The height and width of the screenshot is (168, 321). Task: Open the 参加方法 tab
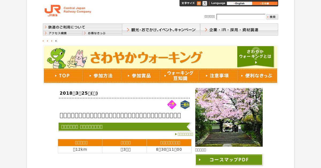(102, 76)
